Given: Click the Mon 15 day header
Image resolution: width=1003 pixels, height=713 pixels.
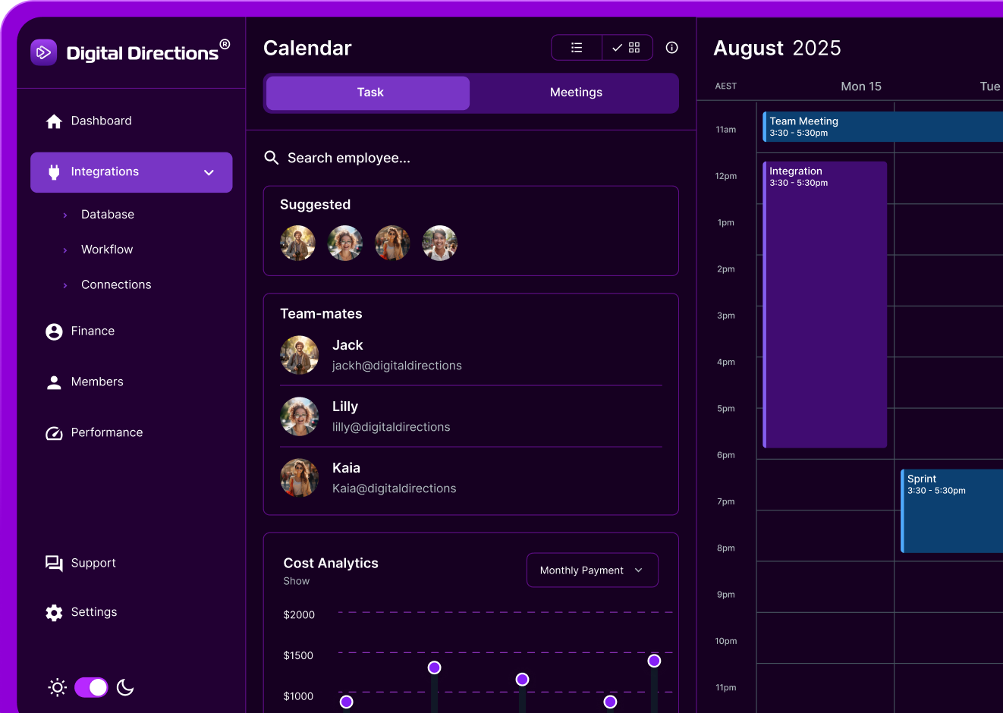Looking at the screenshot, I should click(x=861, y=86).
